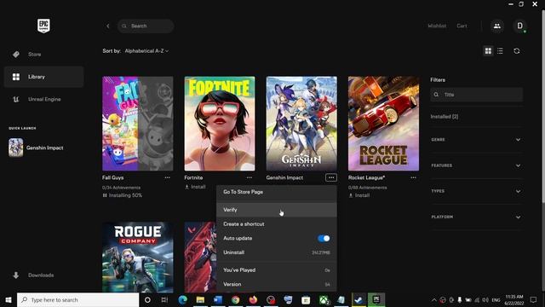The height and width of the screenshot is (307, 545).
Task: Expand the Platform filter
Action: pos(476,217)
